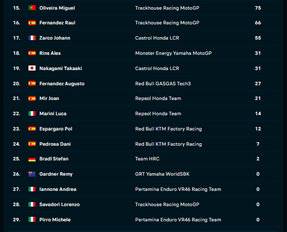Image resolution: width=287 pixels, height=232 pixels.
Task: Select rider name Zarco Johann
Action: (x=55, y=38)
